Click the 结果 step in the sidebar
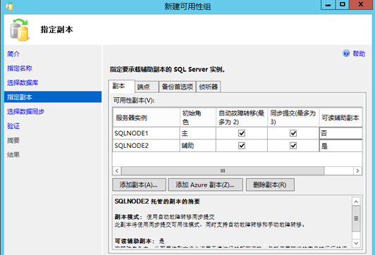Viewport: 375px width, 255px height. click(13, 155)
